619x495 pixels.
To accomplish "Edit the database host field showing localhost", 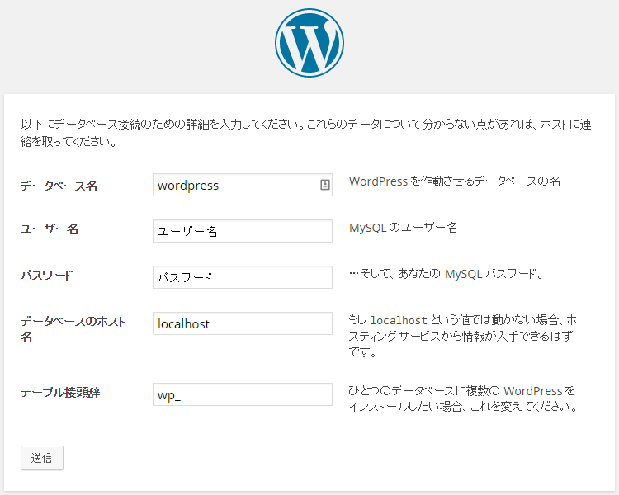I will tap(243, 323).
